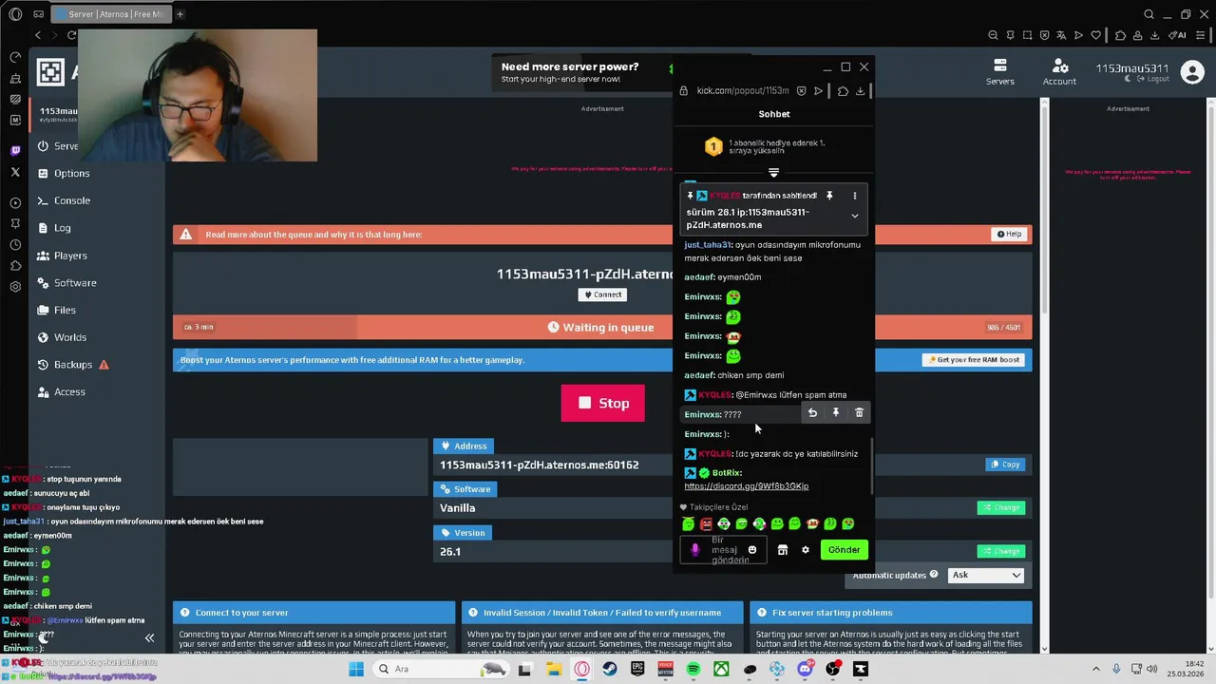Click Change button next to version 26.1
Screen dimensions: 1216x684
[x=1001, y=551]
